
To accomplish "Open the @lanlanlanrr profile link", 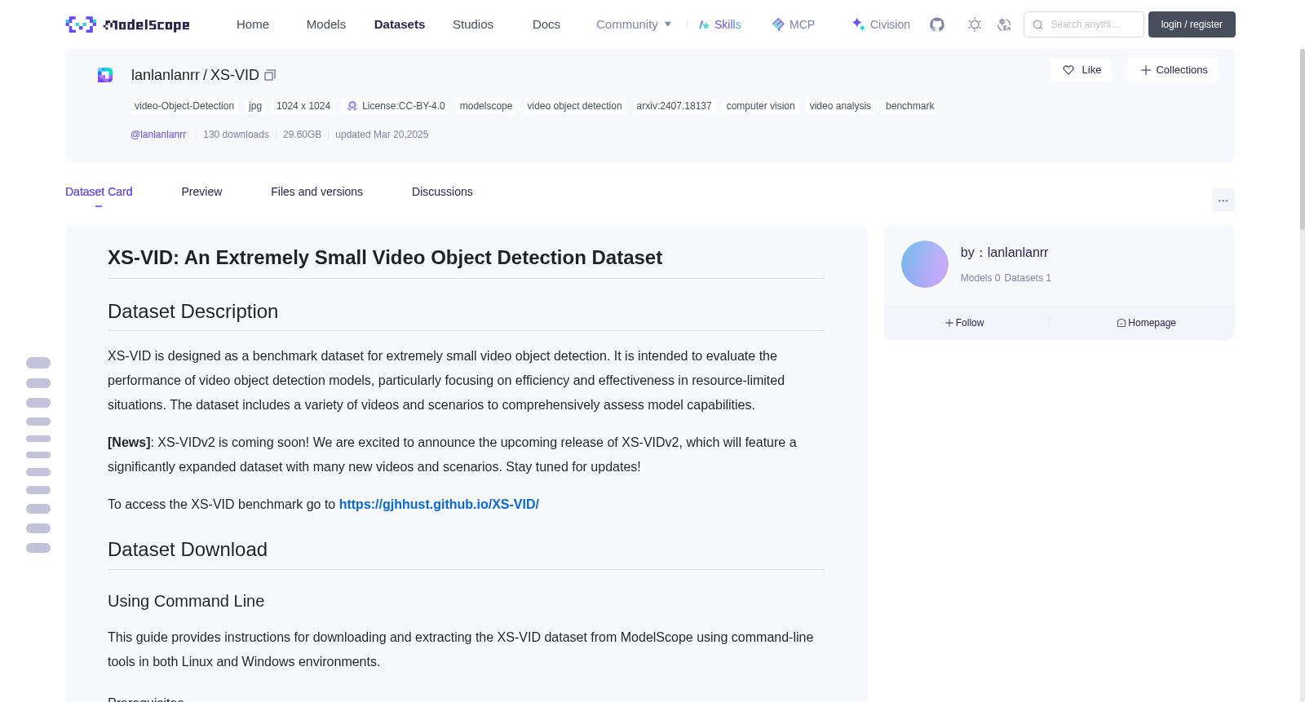I will [158, 135].
